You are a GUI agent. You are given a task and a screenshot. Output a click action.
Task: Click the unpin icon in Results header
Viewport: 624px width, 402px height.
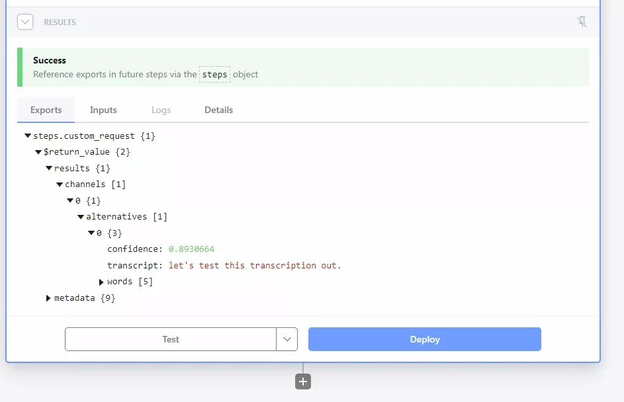coord(582,22)
